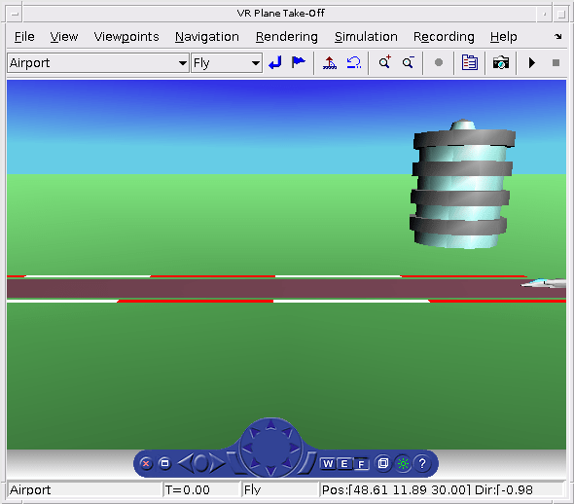Viewport: 574px width, 504px height.
Task: Toggle the headlight button in navigation panel
Action: pos(403,464)
